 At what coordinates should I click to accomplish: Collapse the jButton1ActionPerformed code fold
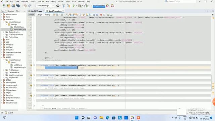[x=34, y=65]
